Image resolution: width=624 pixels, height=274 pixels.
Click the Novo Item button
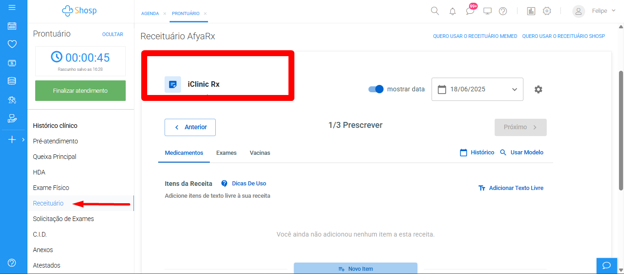(x=356, y=269)
